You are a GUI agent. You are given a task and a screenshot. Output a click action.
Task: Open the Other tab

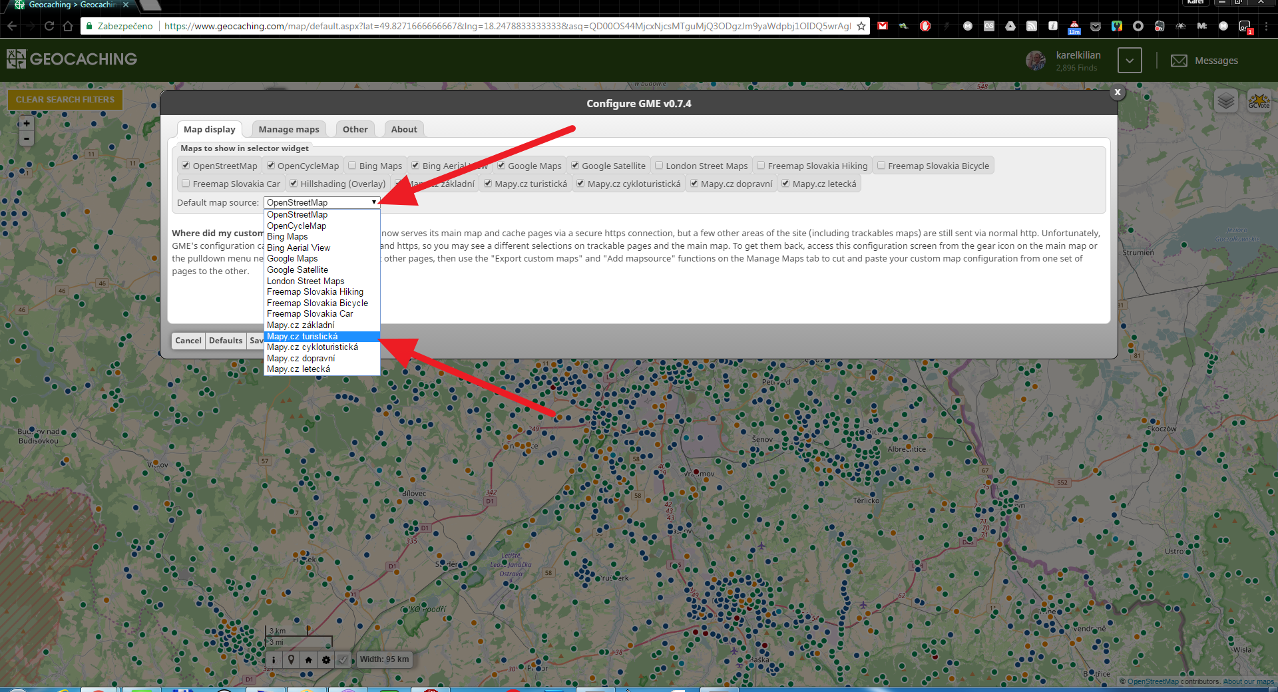point(355,129)
